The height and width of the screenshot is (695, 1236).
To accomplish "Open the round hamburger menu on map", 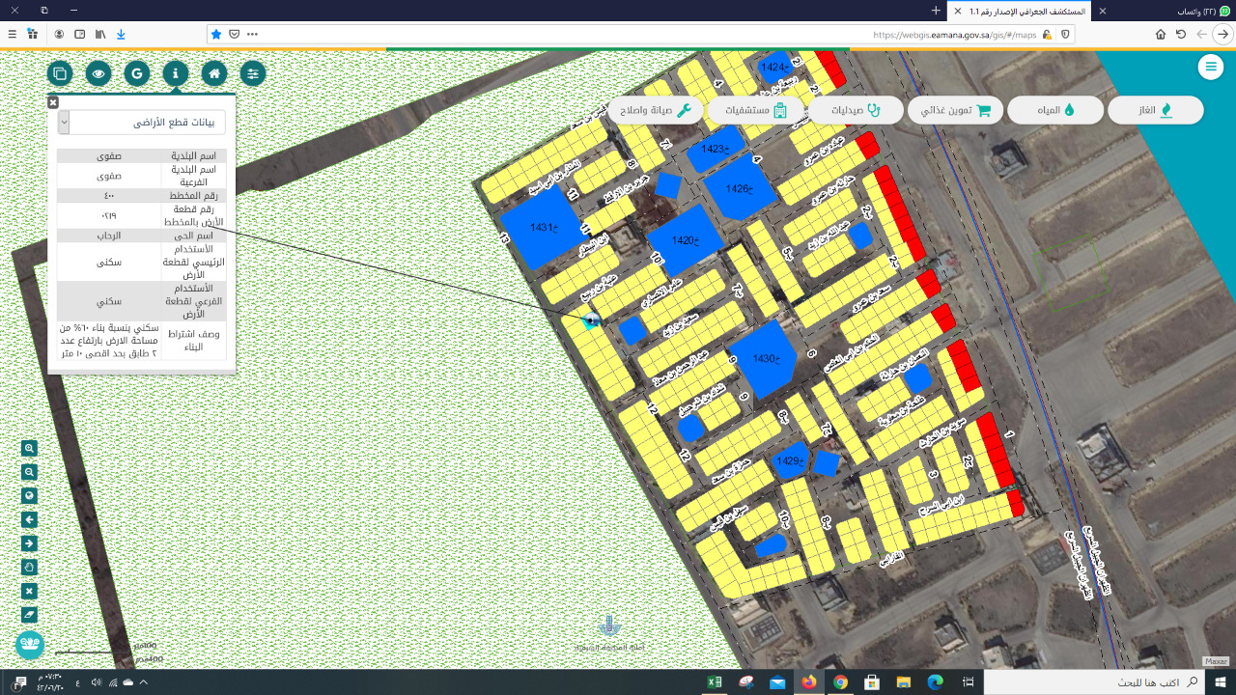I will (x=1210, y=67).
